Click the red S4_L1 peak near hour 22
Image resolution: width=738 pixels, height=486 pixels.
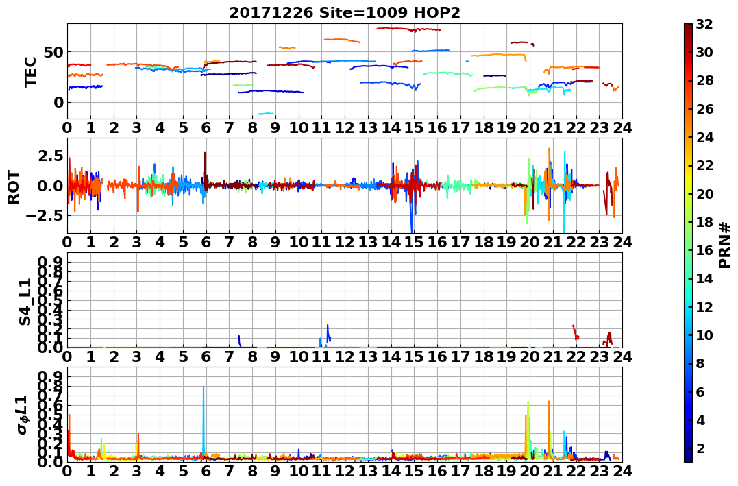point(575,332)
